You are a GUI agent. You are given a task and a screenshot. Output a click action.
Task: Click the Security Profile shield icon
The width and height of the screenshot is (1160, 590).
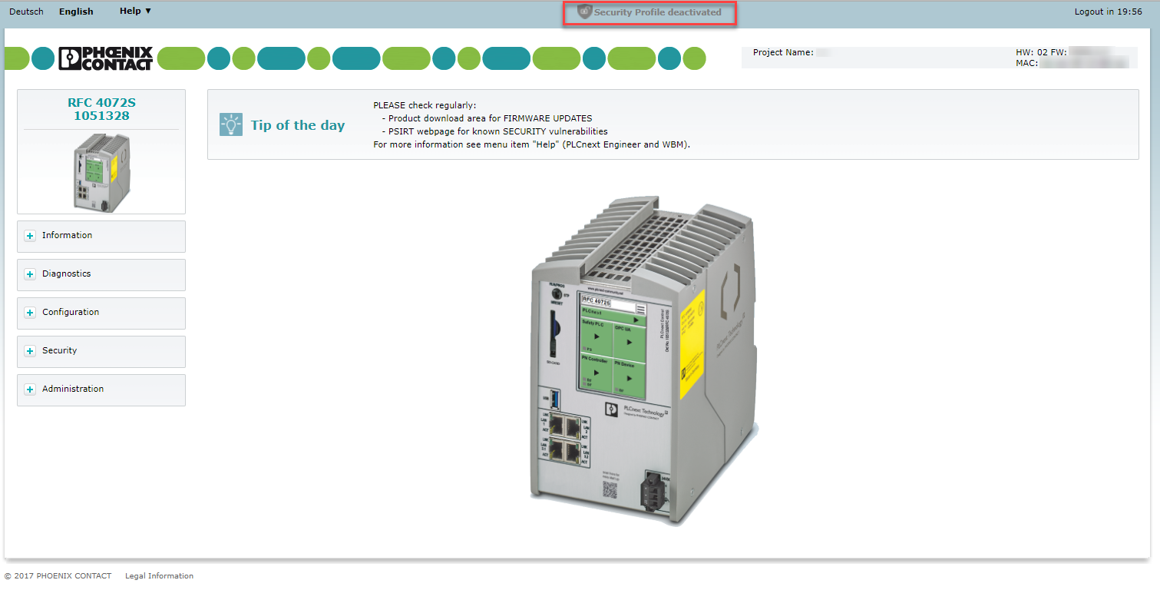584,12
